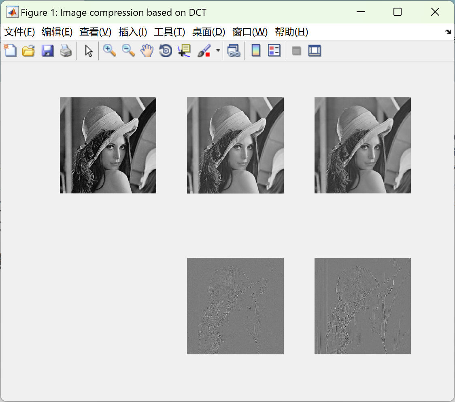This screenshot has height=402, width=455.
Task: Select the top-right reconstructed Lena image
Action: [362, 145]
